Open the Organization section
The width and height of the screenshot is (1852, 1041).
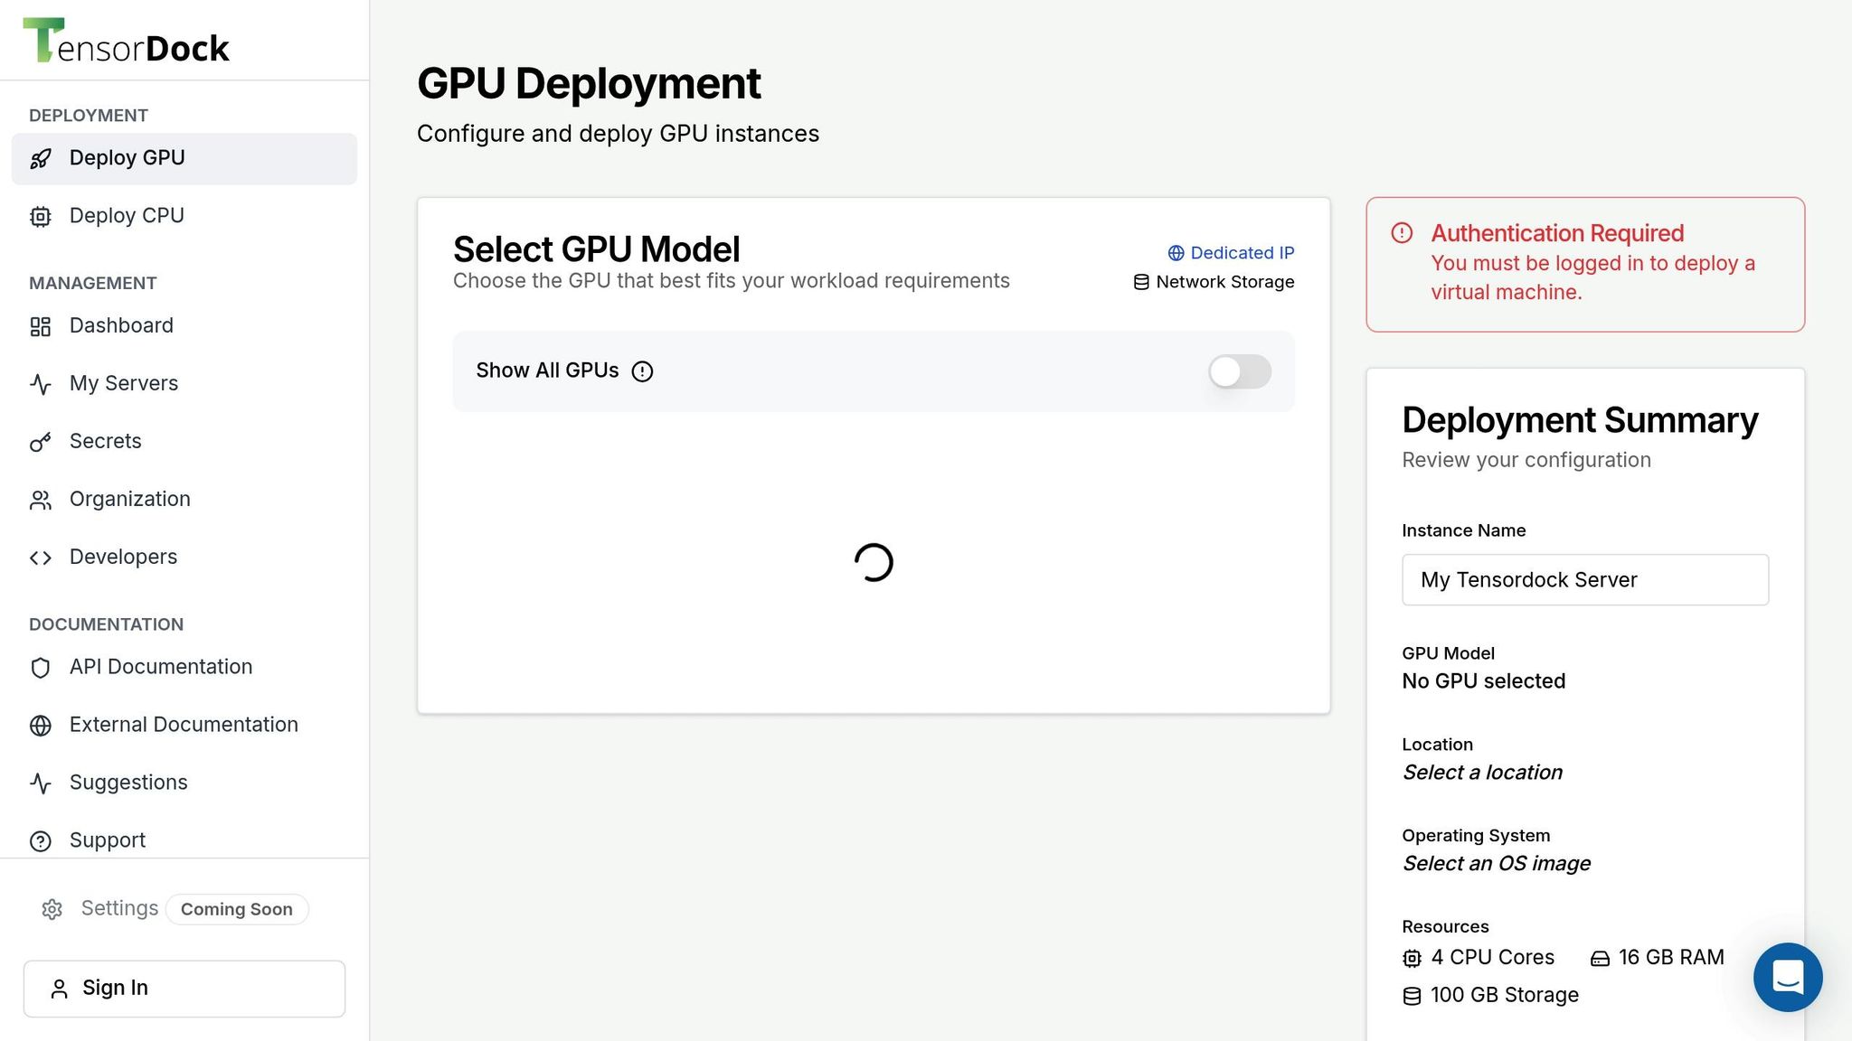point(184,500)
